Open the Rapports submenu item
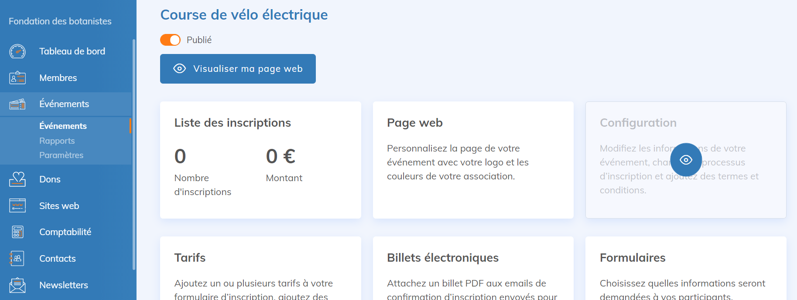 click(57, 141)
